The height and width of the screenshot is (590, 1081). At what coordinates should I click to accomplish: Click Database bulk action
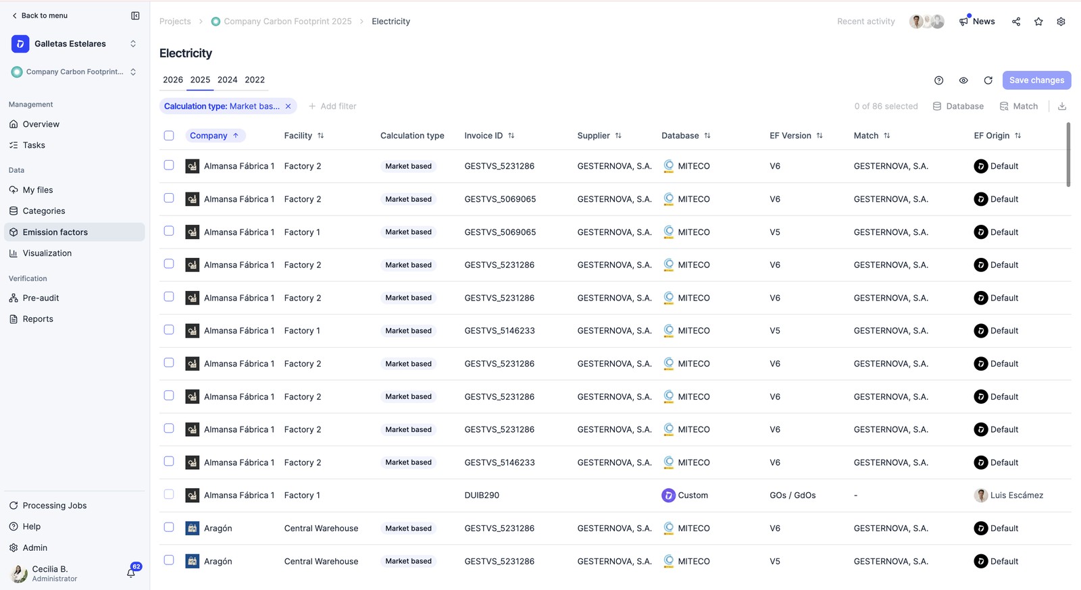(x=958, y=106)
